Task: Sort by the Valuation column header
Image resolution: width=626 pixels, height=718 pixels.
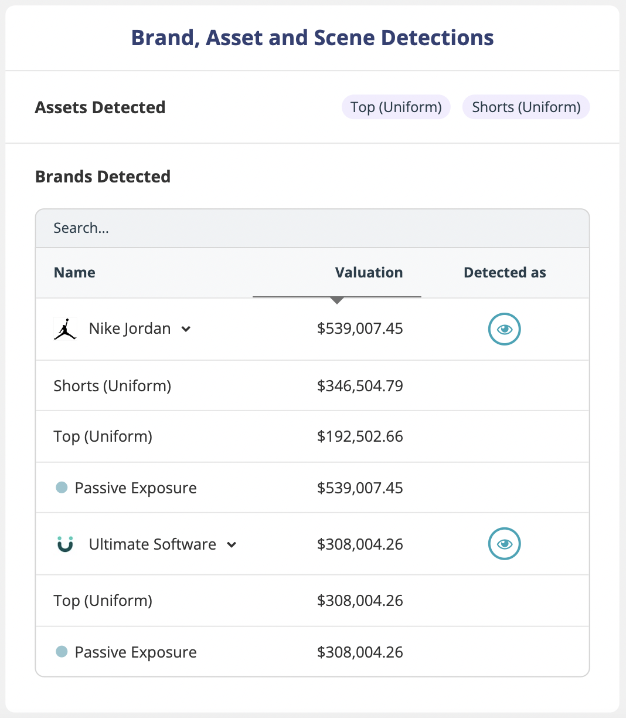Action: pos(369,273)
